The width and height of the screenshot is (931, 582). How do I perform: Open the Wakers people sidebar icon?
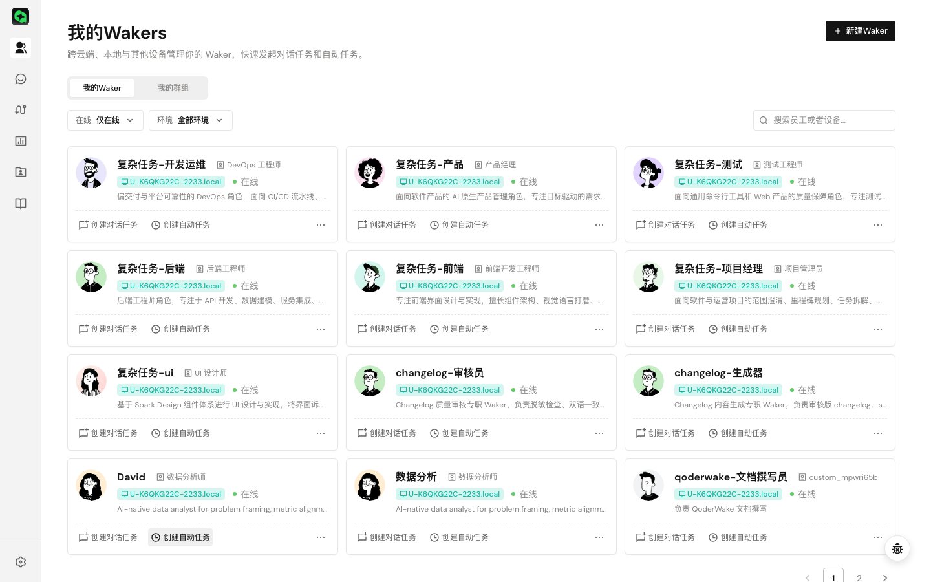point(21,48)
